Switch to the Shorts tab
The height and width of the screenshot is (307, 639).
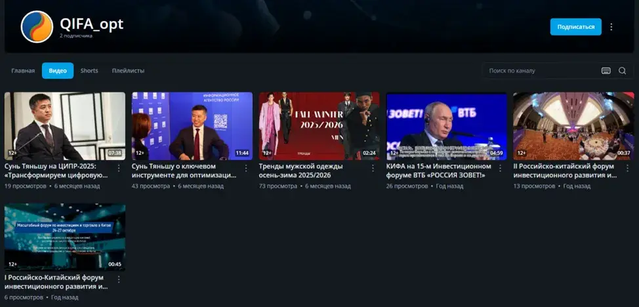tap(89, 71)
